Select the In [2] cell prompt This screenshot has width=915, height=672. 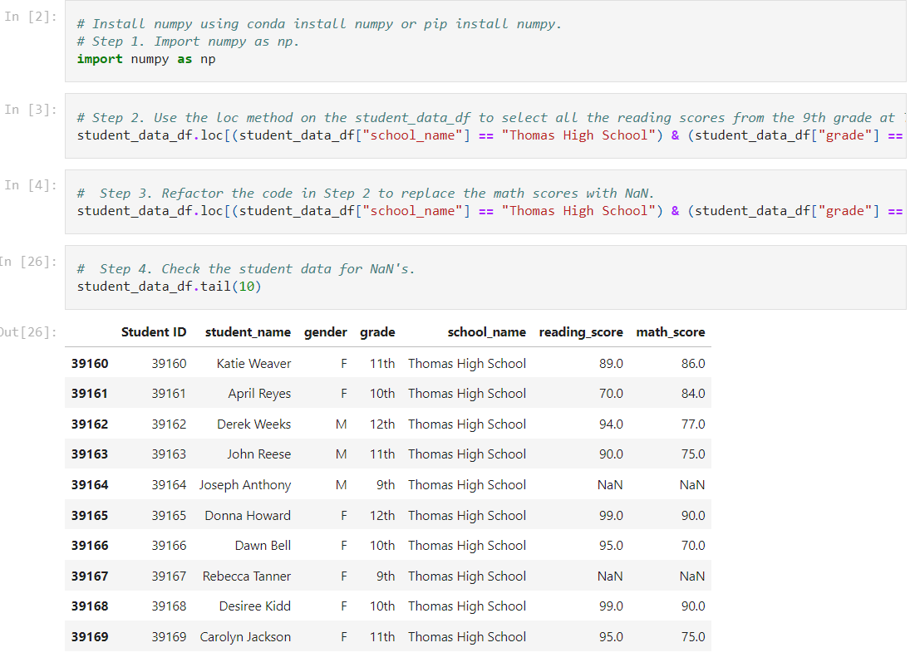click(x=31, y=17)
